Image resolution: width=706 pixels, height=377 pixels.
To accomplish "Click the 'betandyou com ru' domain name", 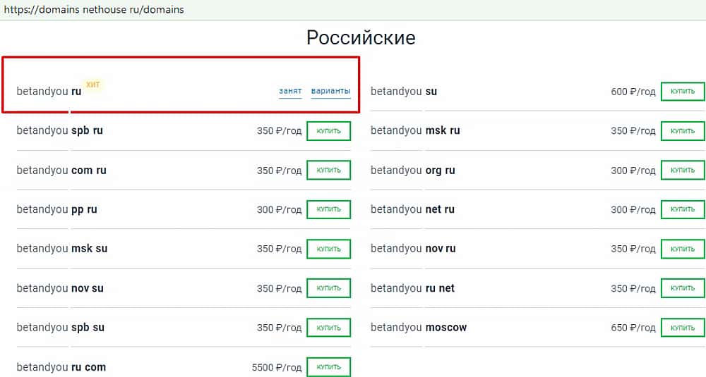I will point(61,171).
